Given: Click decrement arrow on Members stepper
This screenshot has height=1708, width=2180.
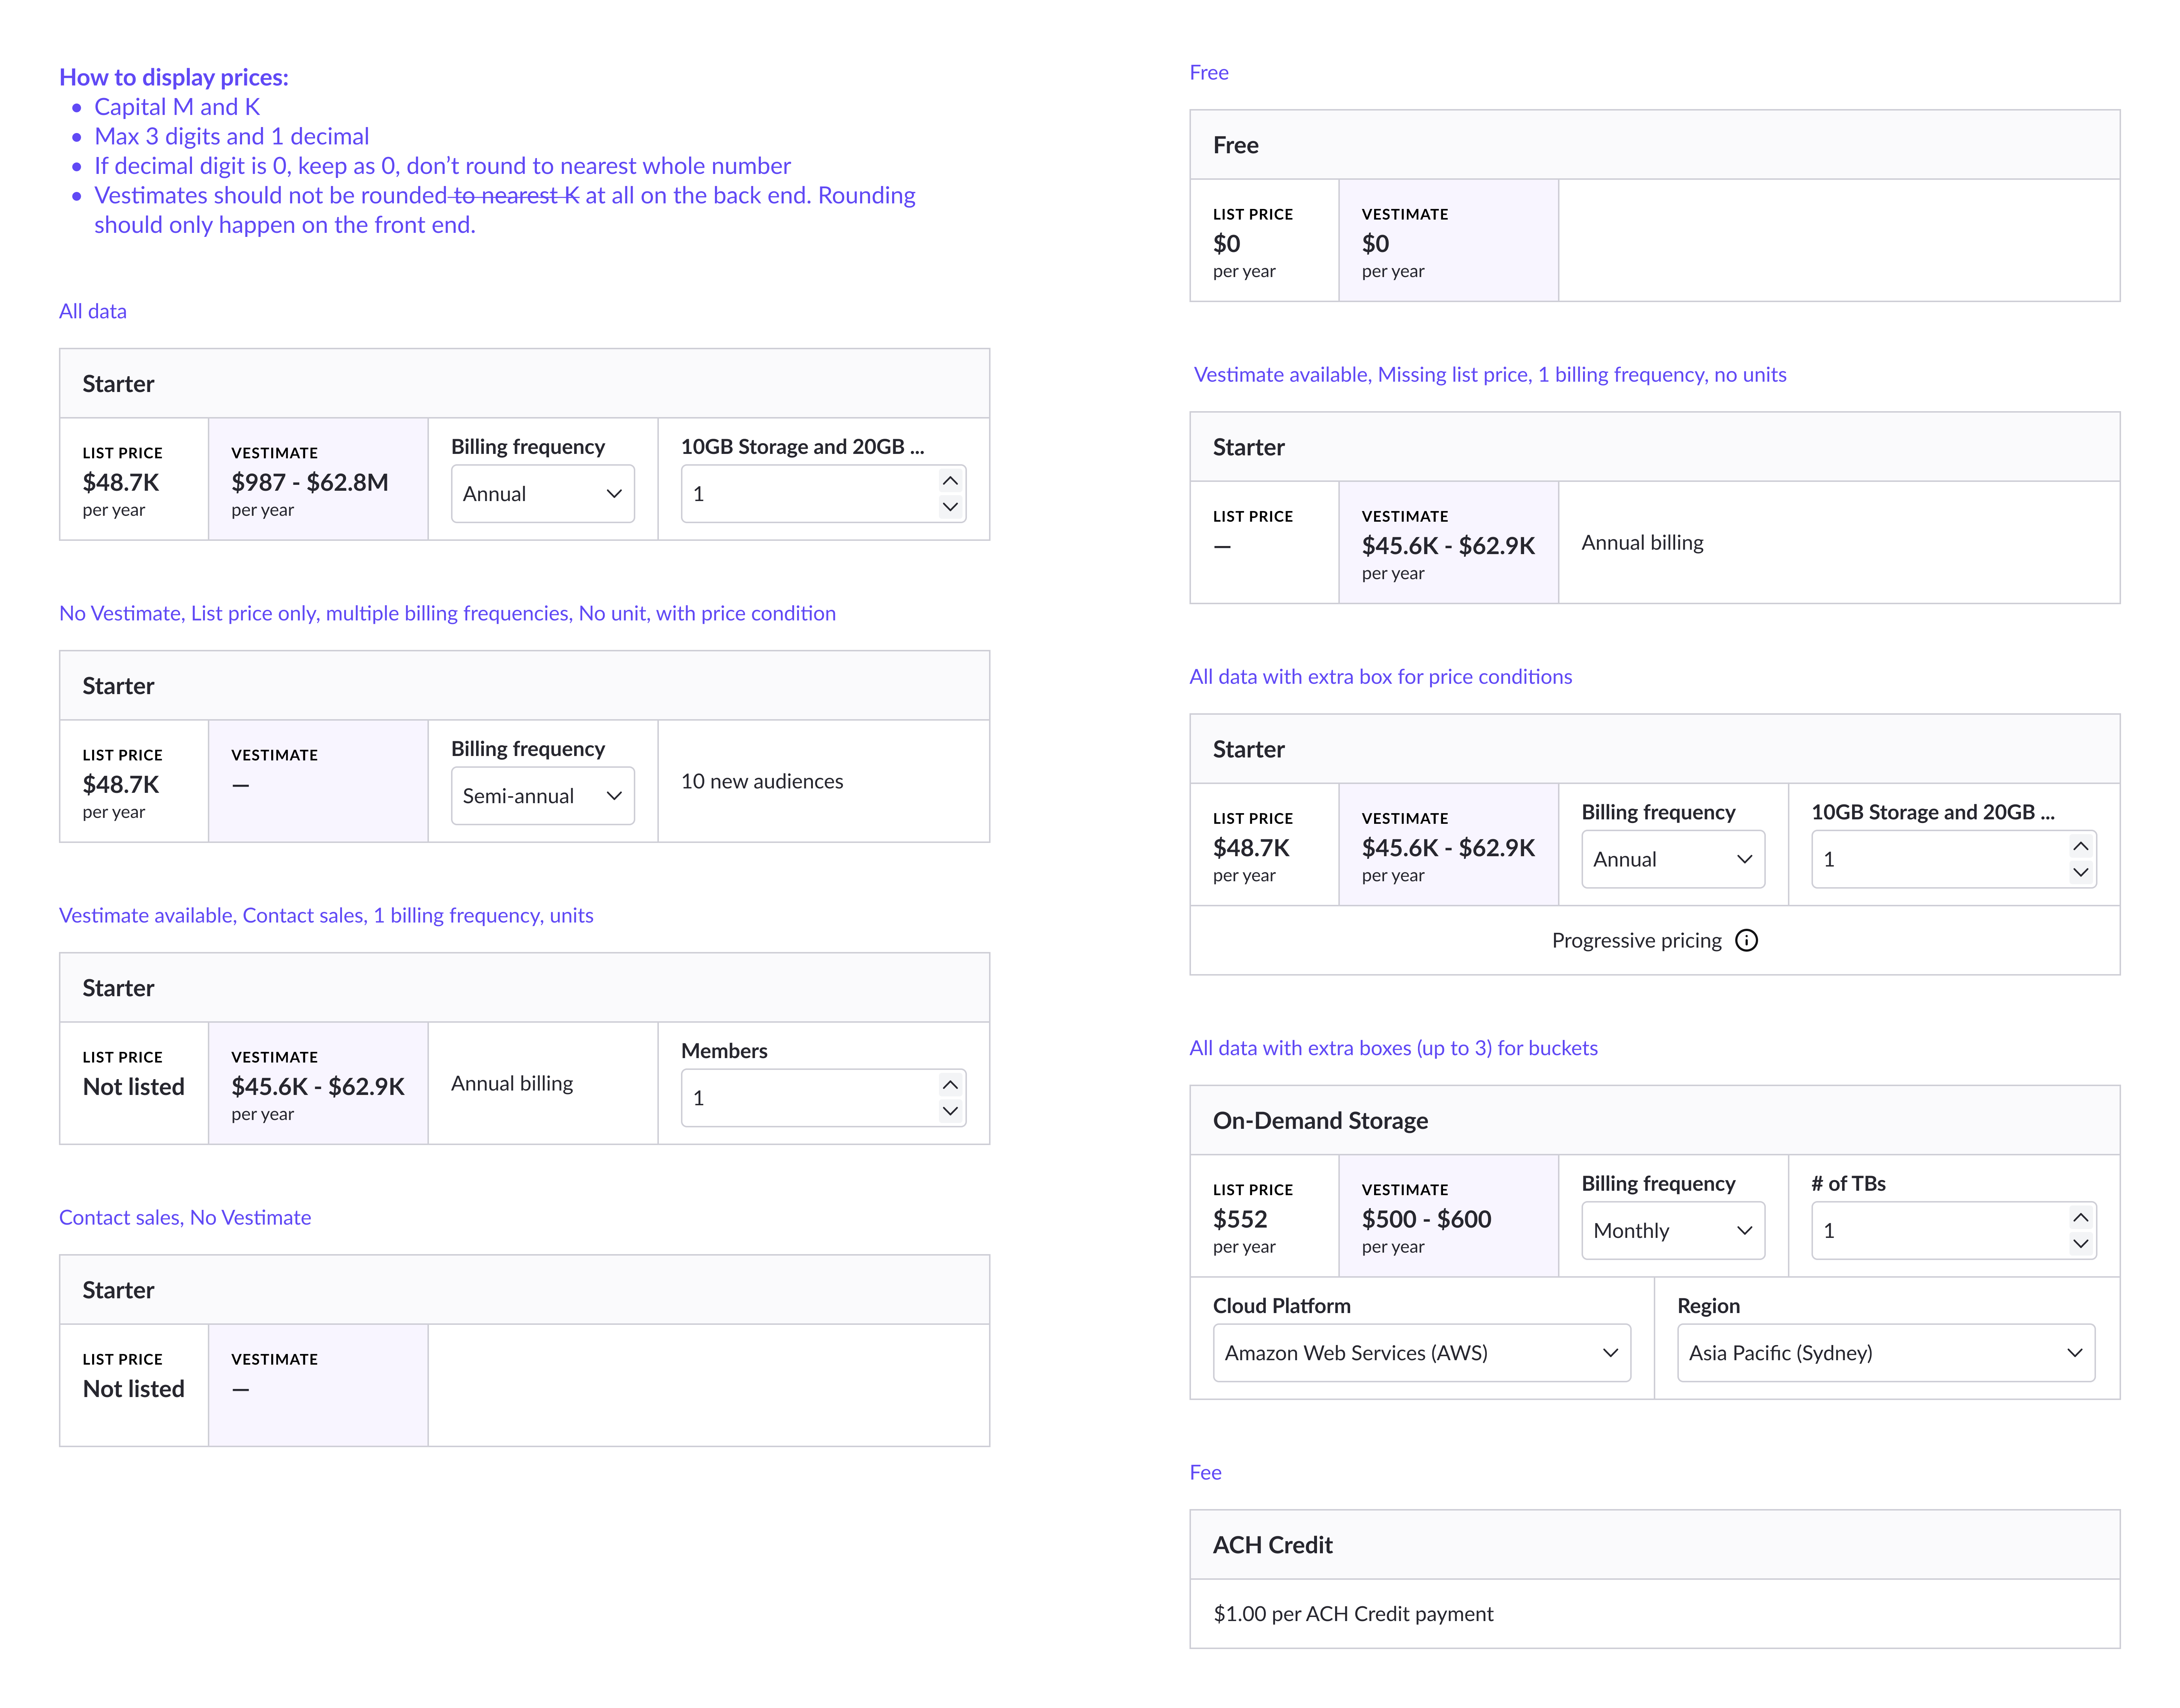Looking at the screenshot, I should (950, 1111).
